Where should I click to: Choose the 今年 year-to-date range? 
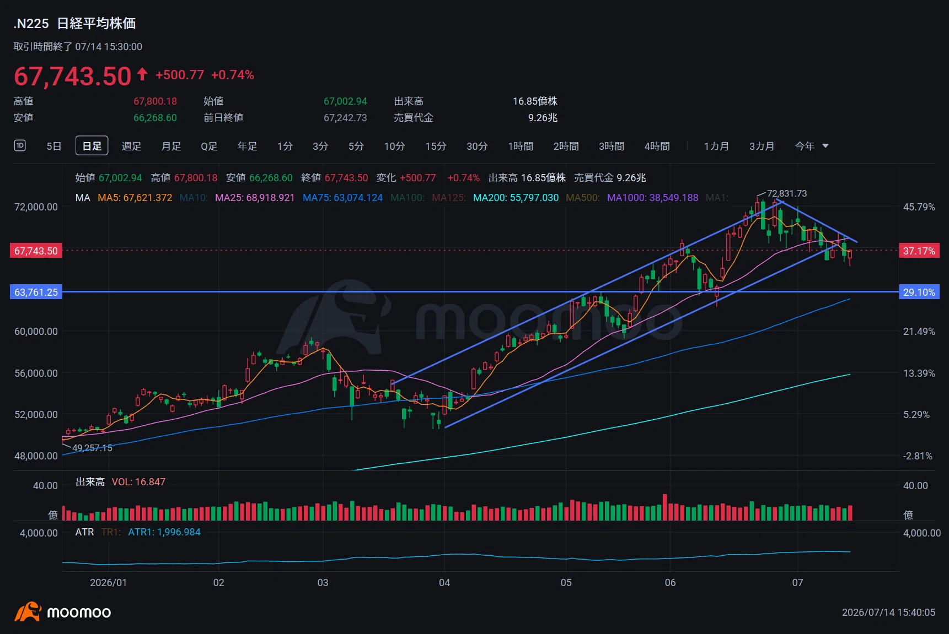805,146
